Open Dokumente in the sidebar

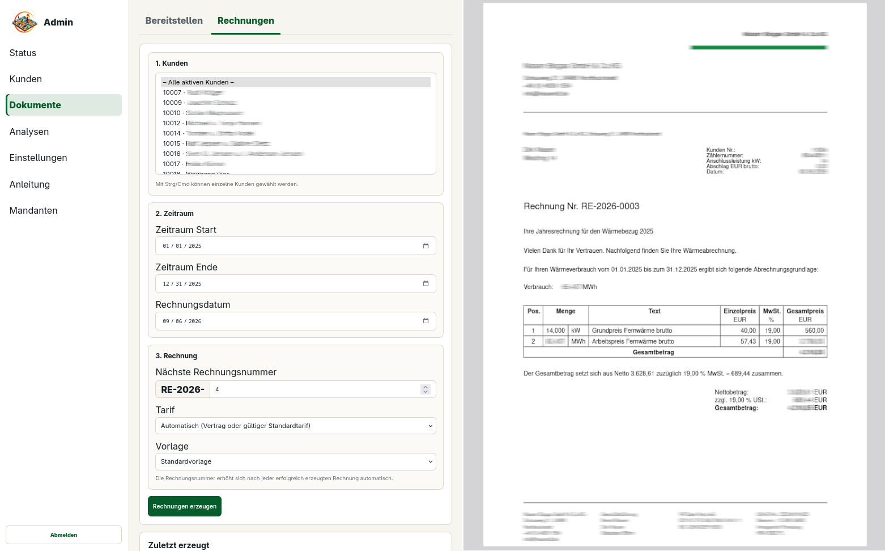[x=63, y=105]
